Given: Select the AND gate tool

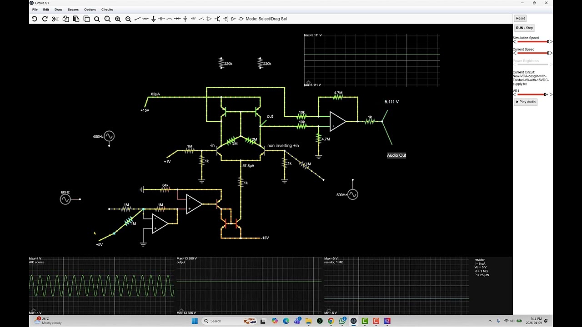Looking at the screenshot, I should tap(241, 19).
